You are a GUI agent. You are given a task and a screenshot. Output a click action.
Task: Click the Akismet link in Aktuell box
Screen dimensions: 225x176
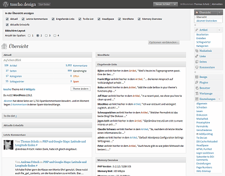(x=8, y=101)
